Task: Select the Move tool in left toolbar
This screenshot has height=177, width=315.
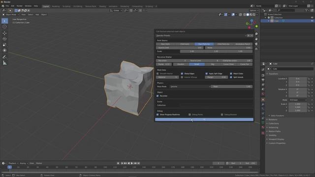Action: pos(4,33)
